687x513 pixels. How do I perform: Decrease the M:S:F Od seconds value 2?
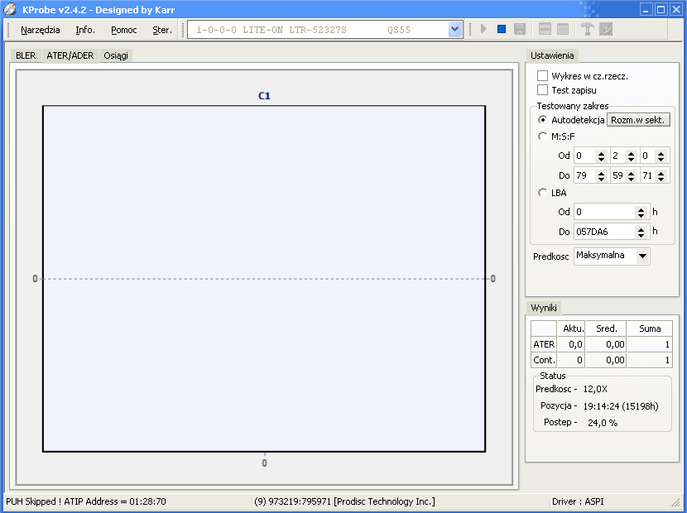(x=631, y=159)
